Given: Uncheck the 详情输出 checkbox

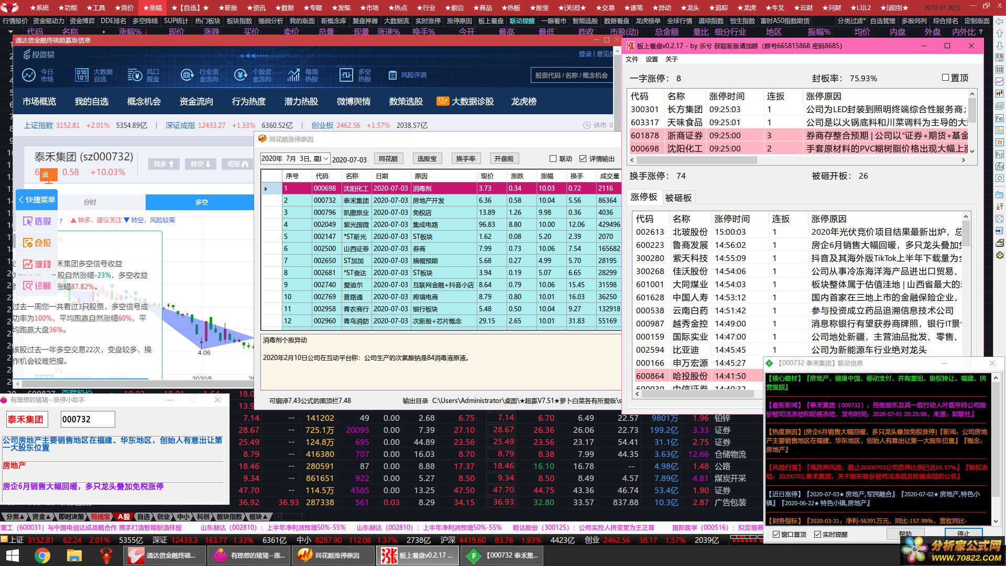Looking at the screenshot, I should pyautogui.click(x=583, y=159).
